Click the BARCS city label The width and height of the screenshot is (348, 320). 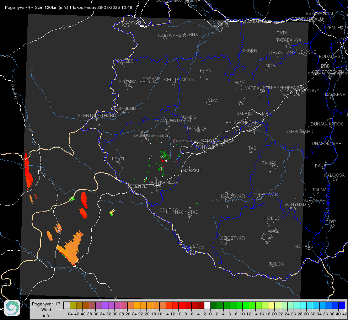tap(197, 247)
